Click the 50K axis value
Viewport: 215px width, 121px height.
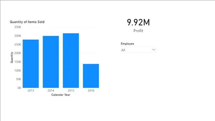coord(18,79)
